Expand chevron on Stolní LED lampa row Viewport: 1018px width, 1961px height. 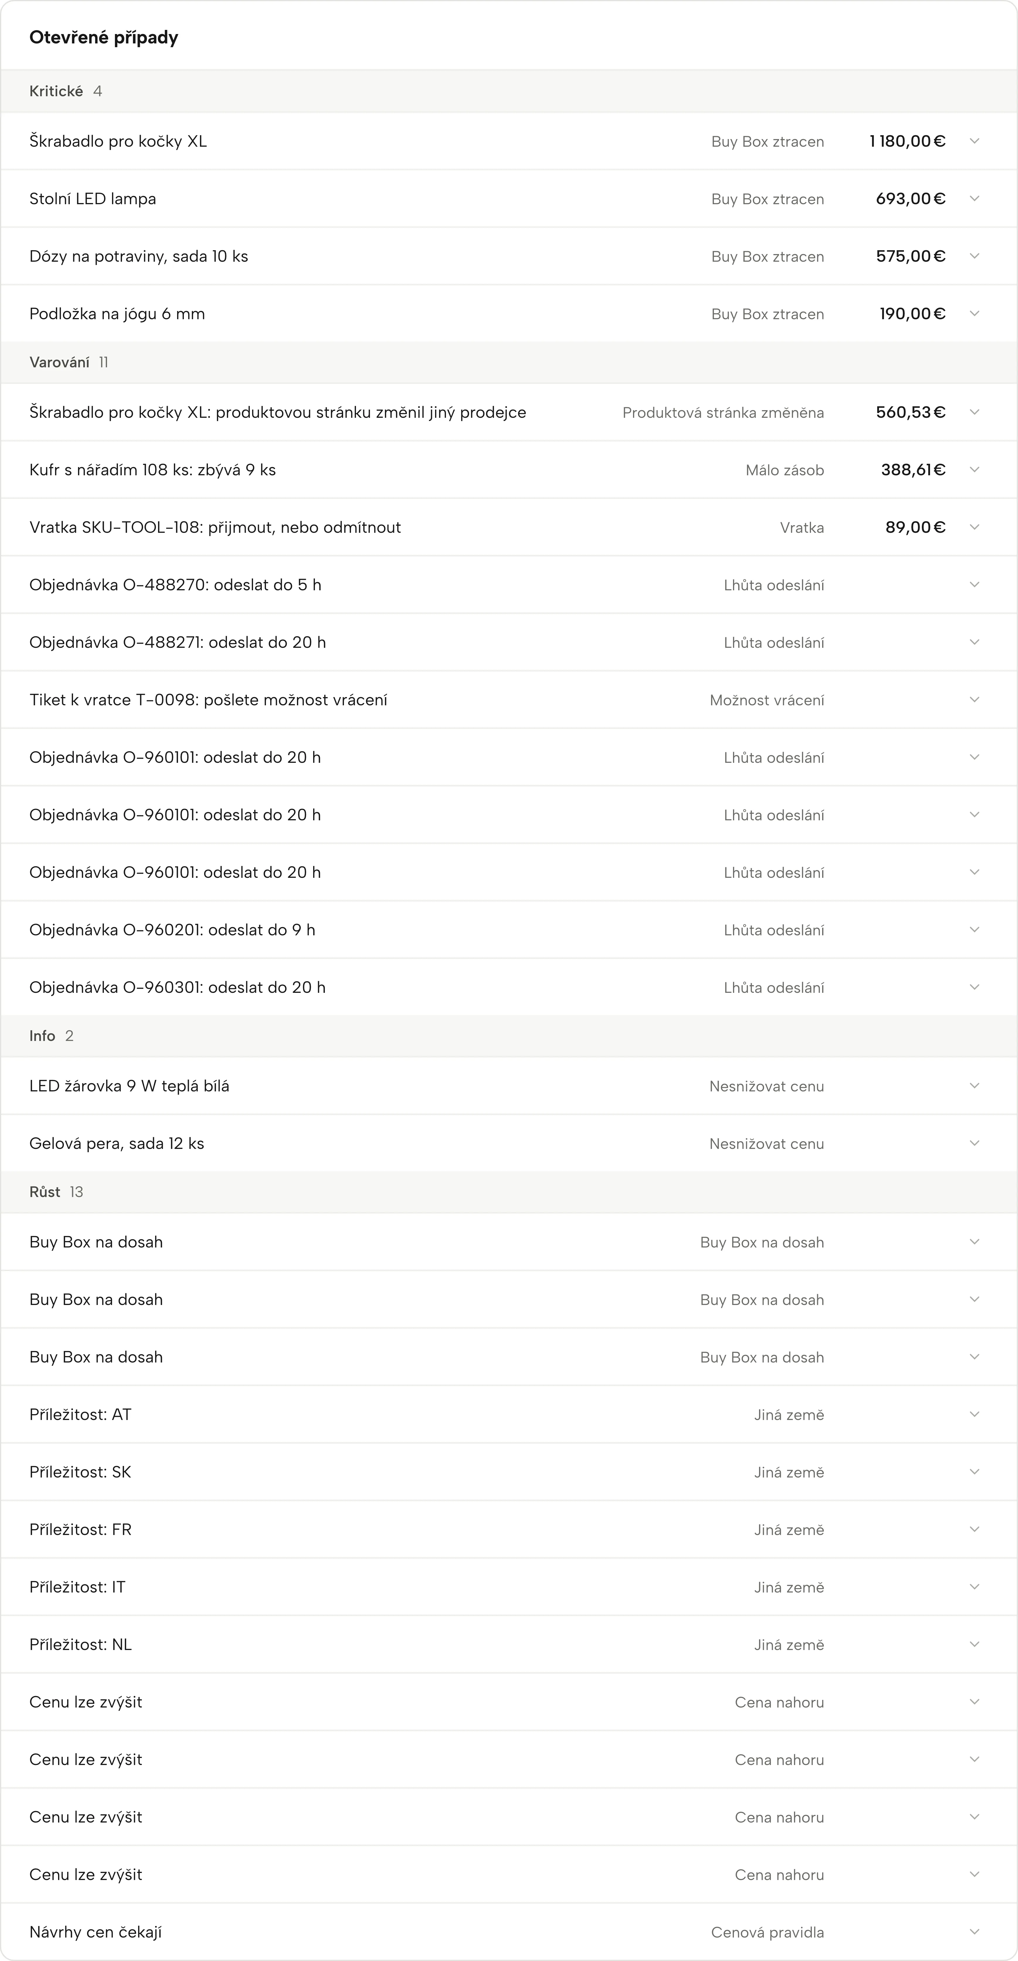coord(974,199)
